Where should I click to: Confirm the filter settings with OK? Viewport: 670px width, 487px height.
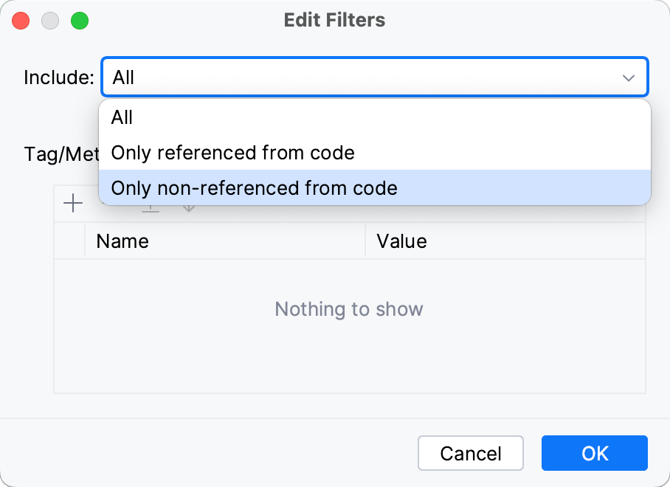pyautogui.click(x=594, y=453)
